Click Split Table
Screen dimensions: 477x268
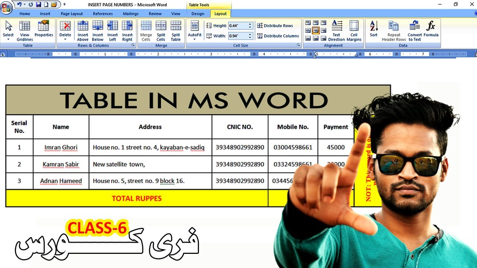176,31
